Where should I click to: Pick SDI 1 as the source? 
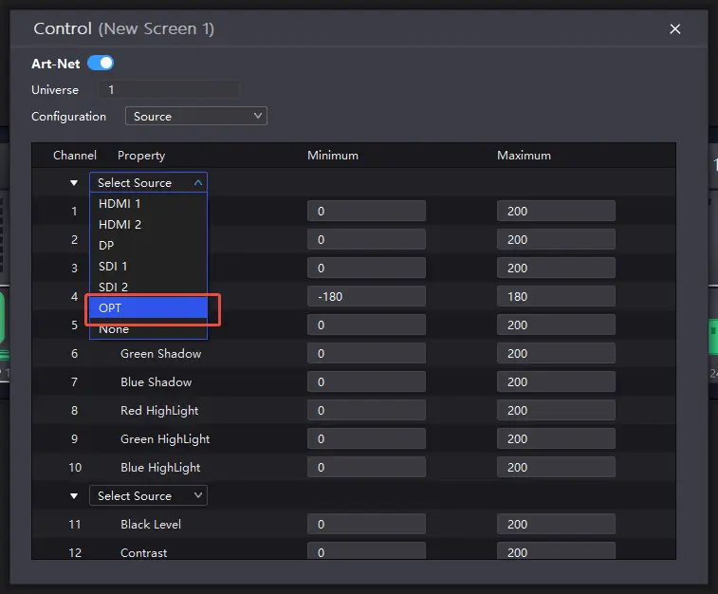tap(114, 267)
